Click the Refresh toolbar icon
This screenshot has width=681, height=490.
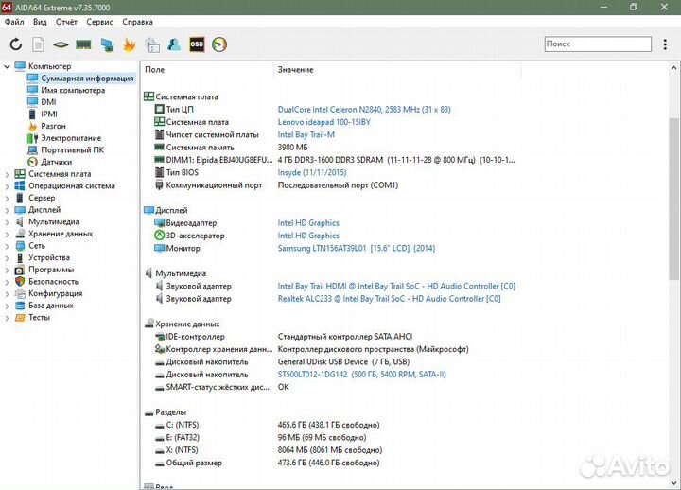click(x=16, y=44)
